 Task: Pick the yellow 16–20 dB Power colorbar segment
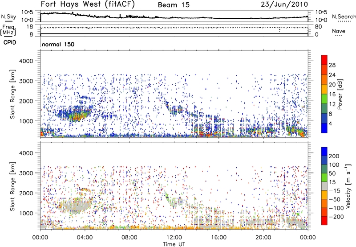pos(324,89)
